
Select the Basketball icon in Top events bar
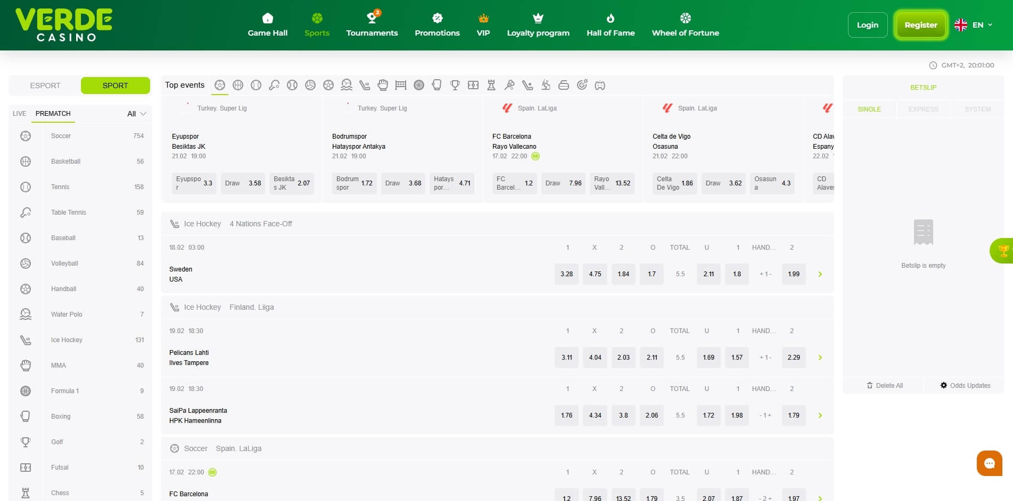point(238,85)
